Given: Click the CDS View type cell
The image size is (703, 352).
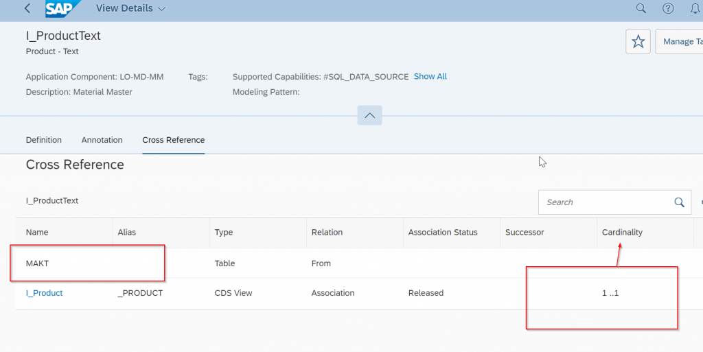Looking at the screenshot, I should click(x=233, y=293).
